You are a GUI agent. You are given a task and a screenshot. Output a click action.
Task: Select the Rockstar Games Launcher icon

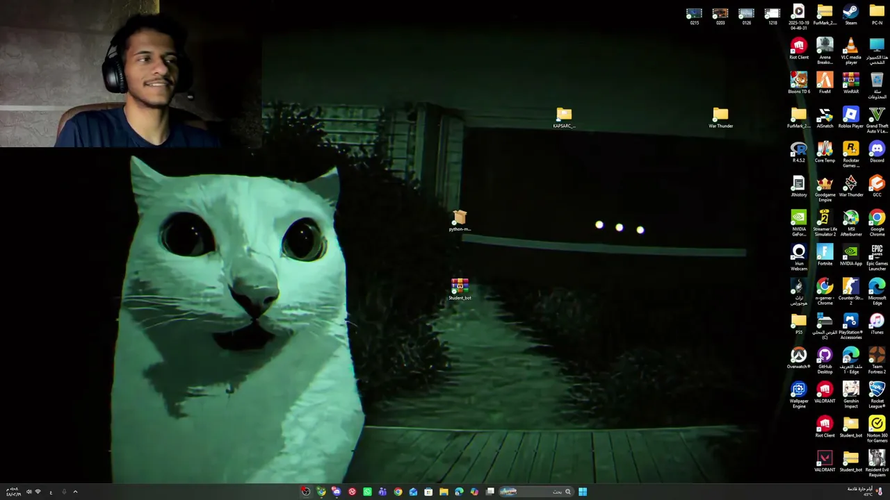pyautogui.click(x=850, y=155)
